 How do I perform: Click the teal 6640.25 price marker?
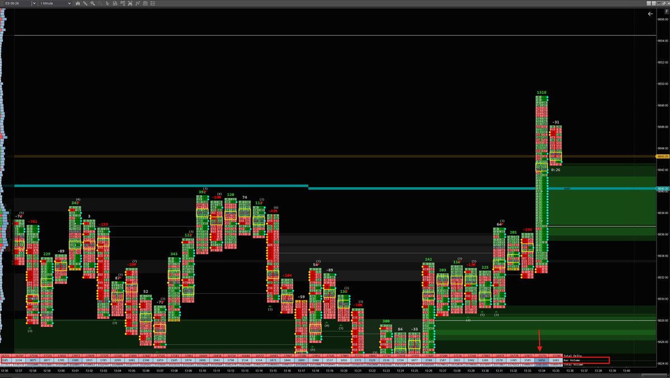(x=663, y=189)
